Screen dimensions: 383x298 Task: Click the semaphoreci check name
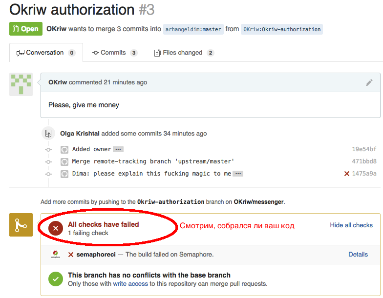tap(96, 255)
